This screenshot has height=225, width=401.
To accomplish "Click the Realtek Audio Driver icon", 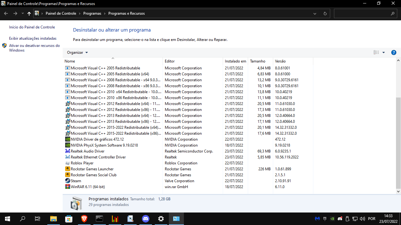I will coord(67,151).
